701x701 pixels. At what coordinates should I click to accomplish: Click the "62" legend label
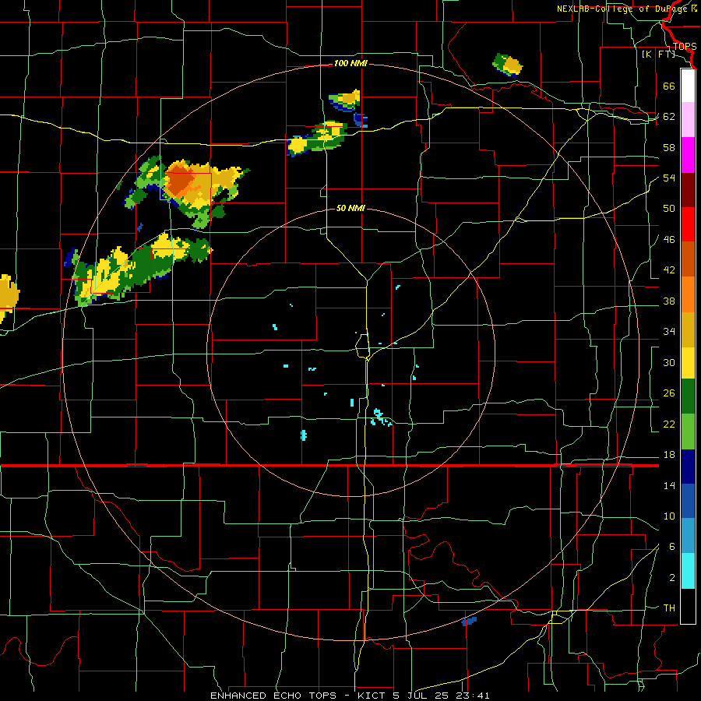(669, 117)
